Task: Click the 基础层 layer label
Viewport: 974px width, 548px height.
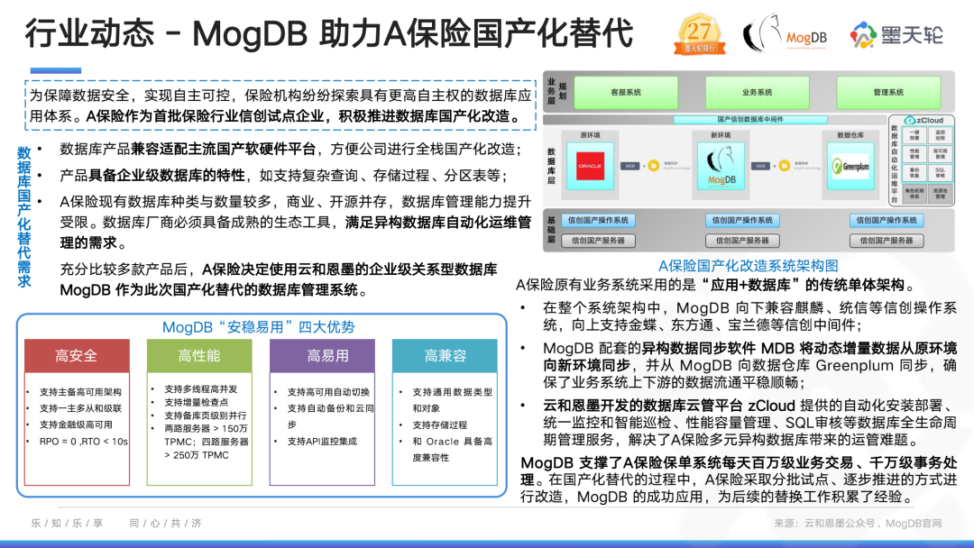Action: click(x=550, y=230)
